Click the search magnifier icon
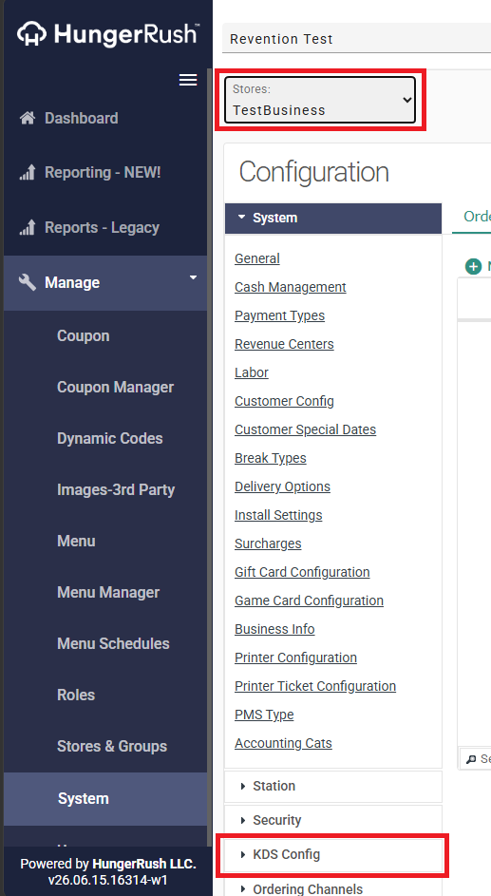The height and width of the screenshot is (896, 491). tap(471, 759)
